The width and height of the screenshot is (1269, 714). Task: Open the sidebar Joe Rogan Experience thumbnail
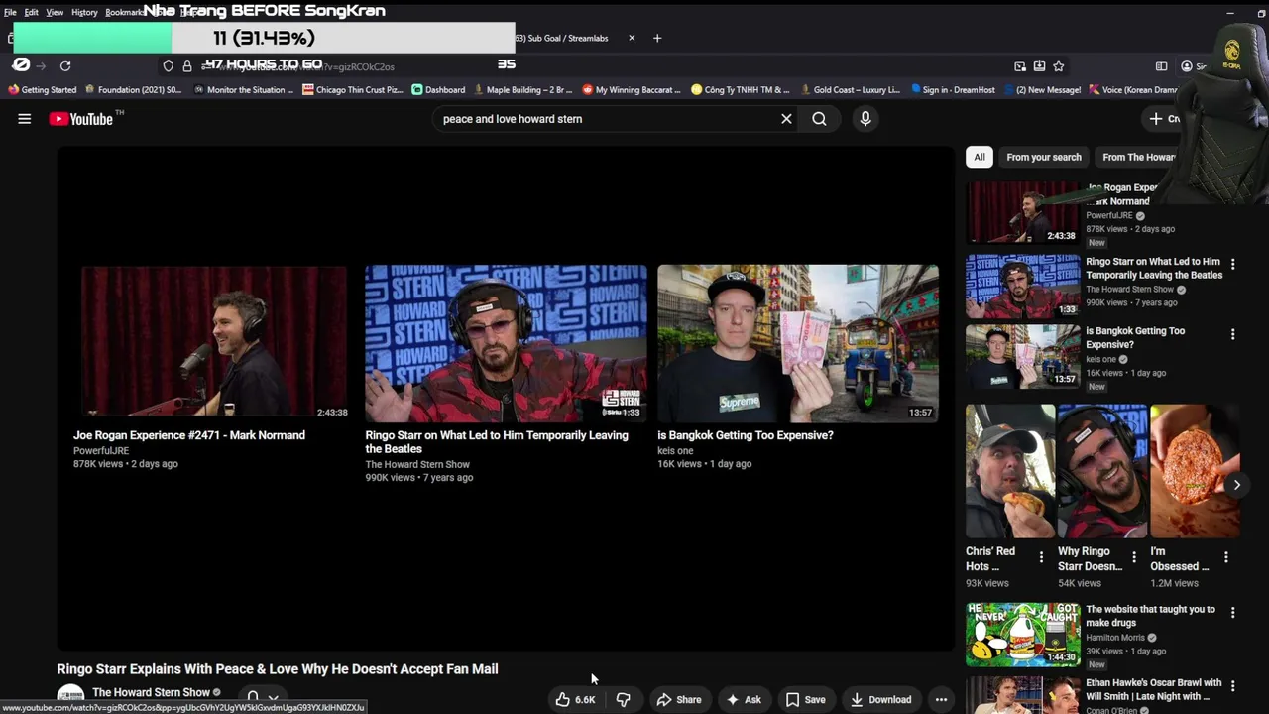1023,212
